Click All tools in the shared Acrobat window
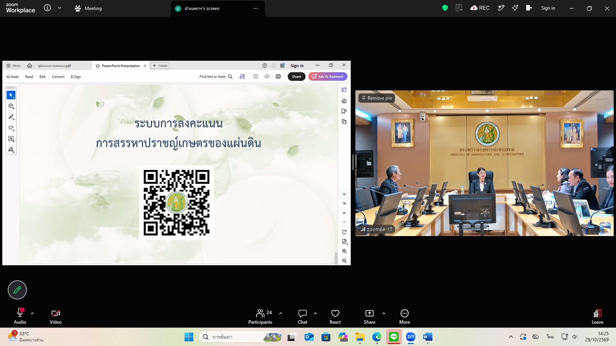Viewport: 616px width, 346px height. tap(12, 77)
